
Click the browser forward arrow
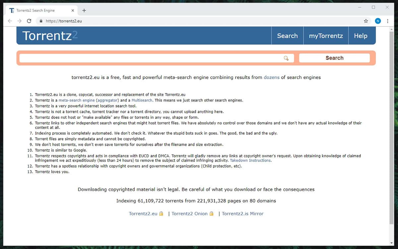[19, 21]
